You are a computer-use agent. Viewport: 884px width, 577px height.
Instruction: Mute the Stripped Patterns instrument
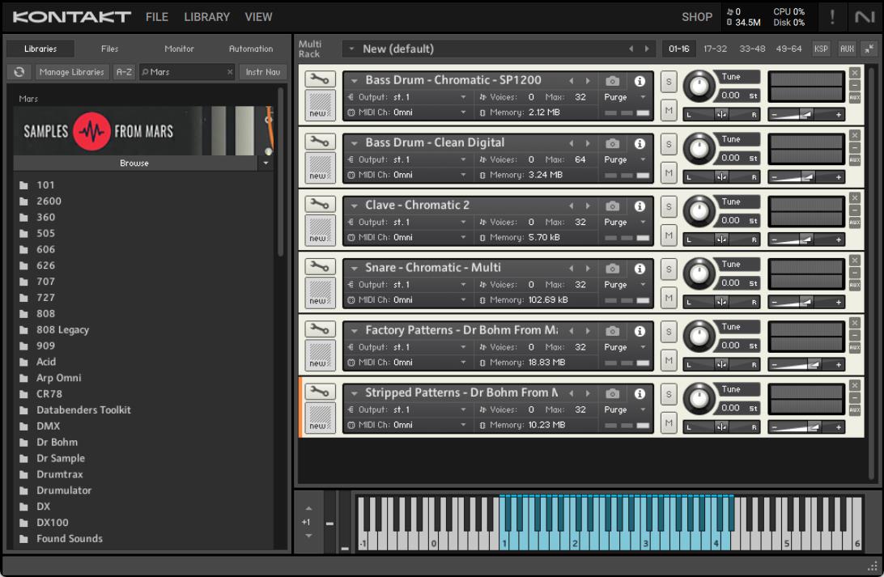[669, 422]
